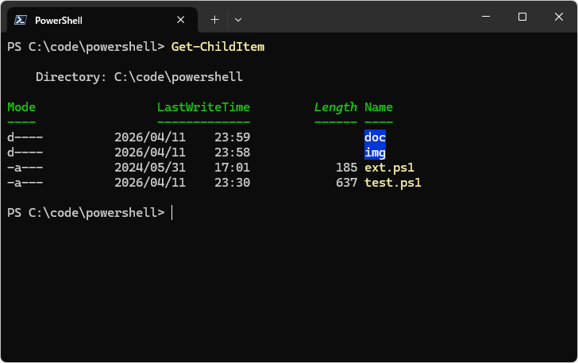Open a new tab with plus button
The width and height of the screenshot is (578, 363).
point(214,19)
